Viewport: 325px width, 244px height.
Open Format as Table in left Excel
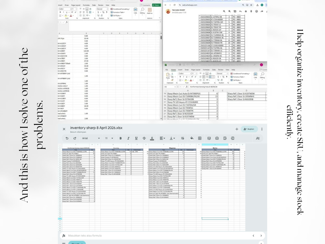coord(118,12)
